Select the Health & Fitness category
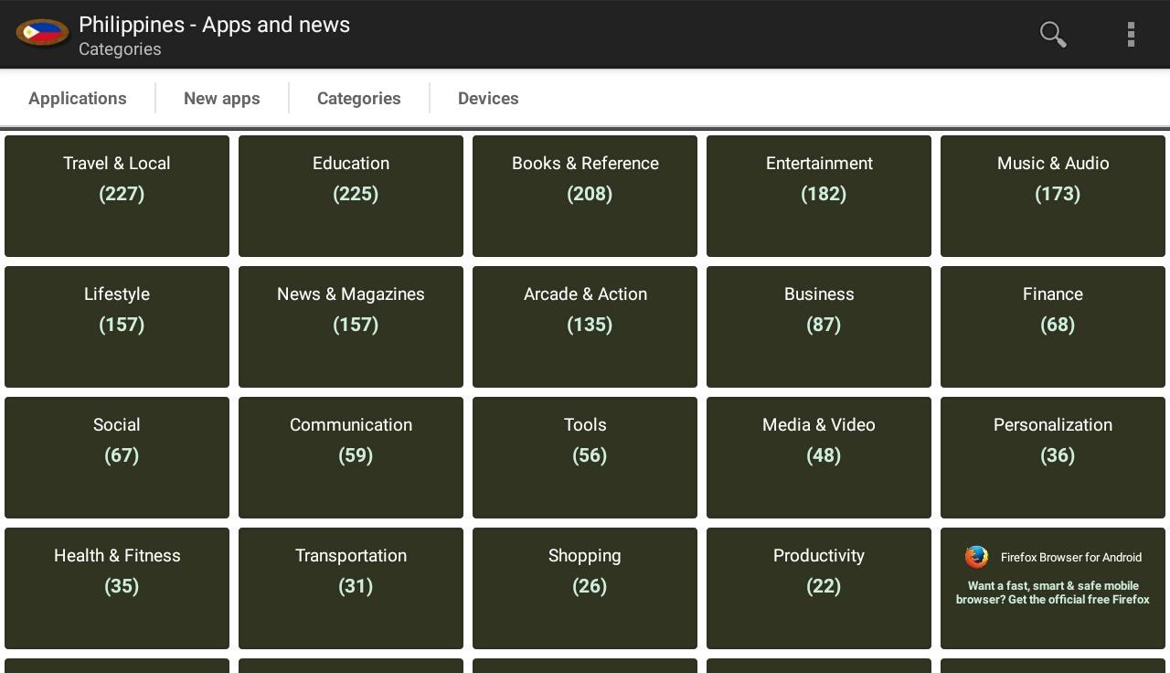Viewport: 1170px width, 673px height. pyautogui.click(x=117, y=588)
